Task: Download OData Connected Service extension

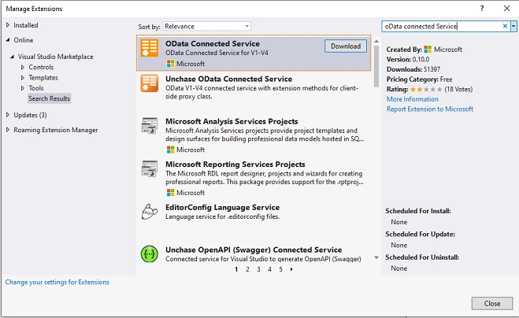Action: pos(346,46)
